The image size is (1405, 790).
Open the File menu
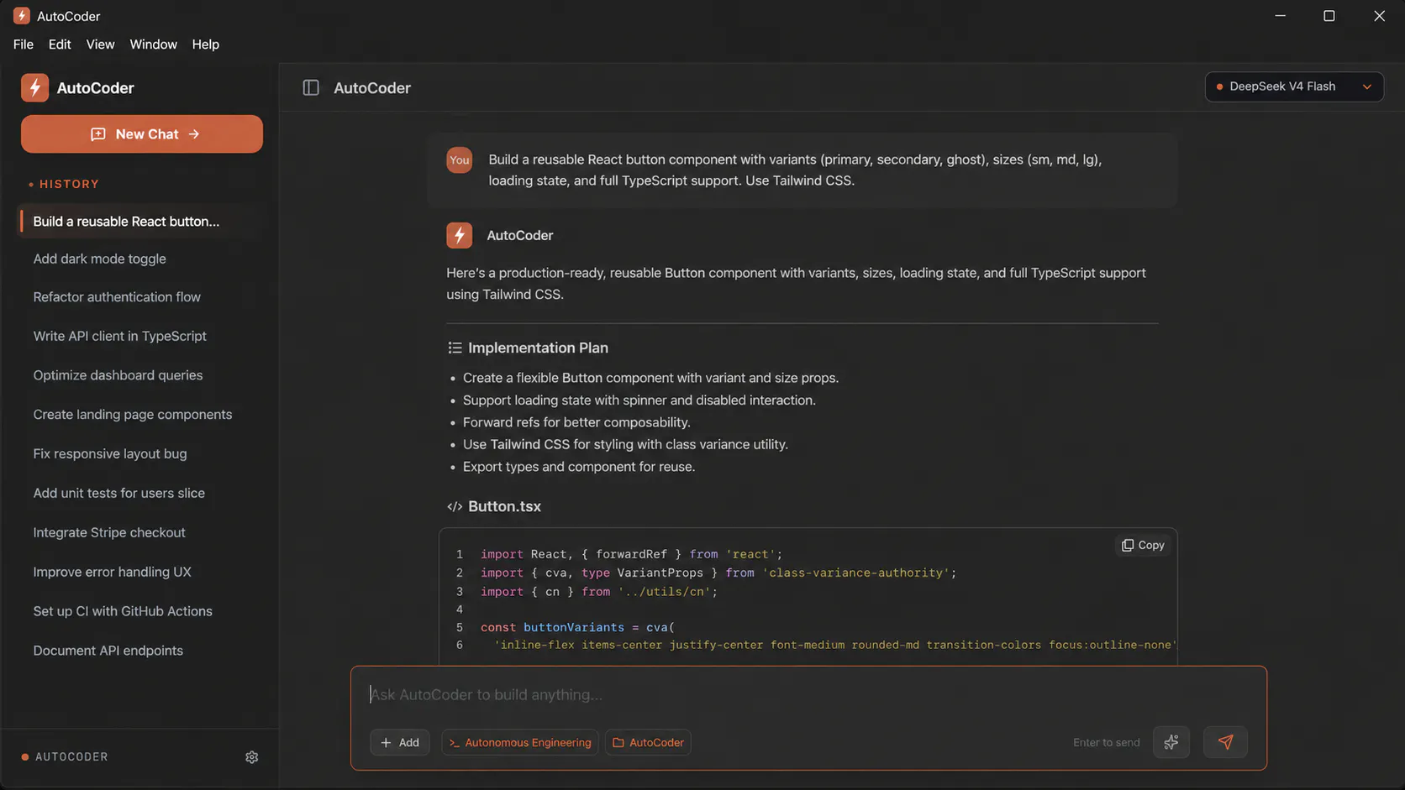pyautogui.click(x=24, y=44)
